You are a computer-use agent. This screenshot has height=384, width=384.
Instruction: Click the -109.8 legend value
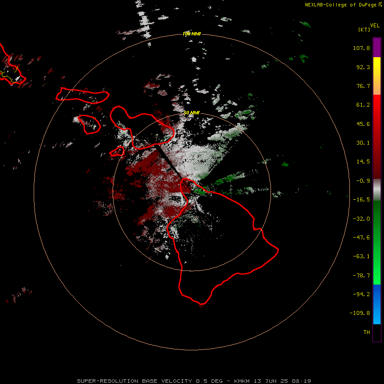[360, 313]
